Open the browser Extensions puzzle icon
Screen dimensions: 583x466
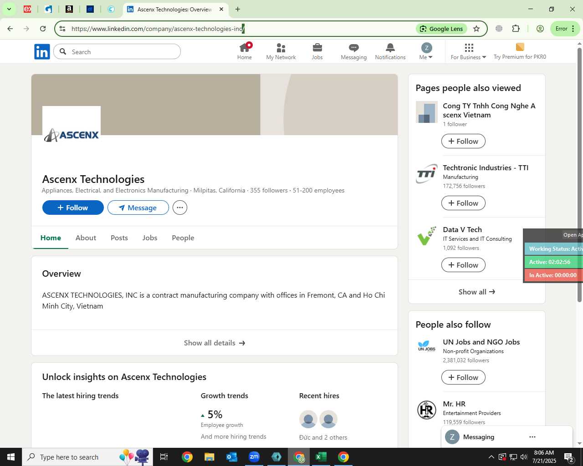pos(516,29)
